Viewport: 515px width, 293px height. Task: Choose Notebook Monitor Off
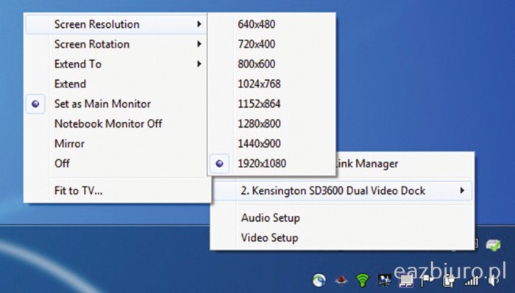tap(116, 124)
